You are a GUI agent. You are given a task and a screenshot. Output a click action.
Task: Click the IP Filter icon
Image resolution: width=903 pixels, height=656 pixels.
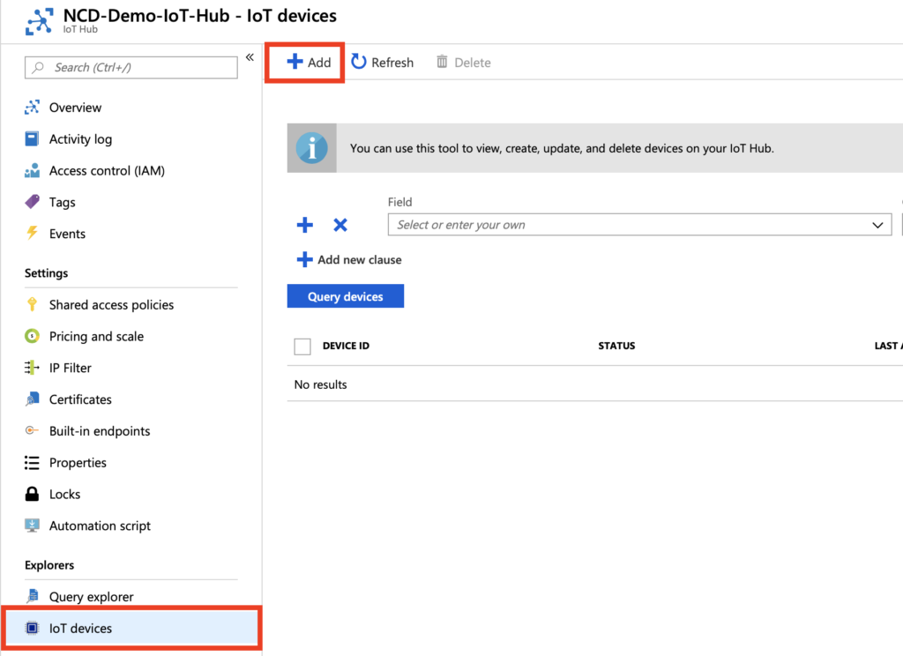[x=33, y=368]
